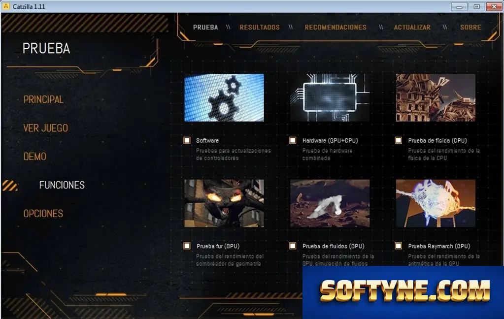Click the fluids test smoke thumbnail
This screenshot has height=319, width=504.
(330, 203)
